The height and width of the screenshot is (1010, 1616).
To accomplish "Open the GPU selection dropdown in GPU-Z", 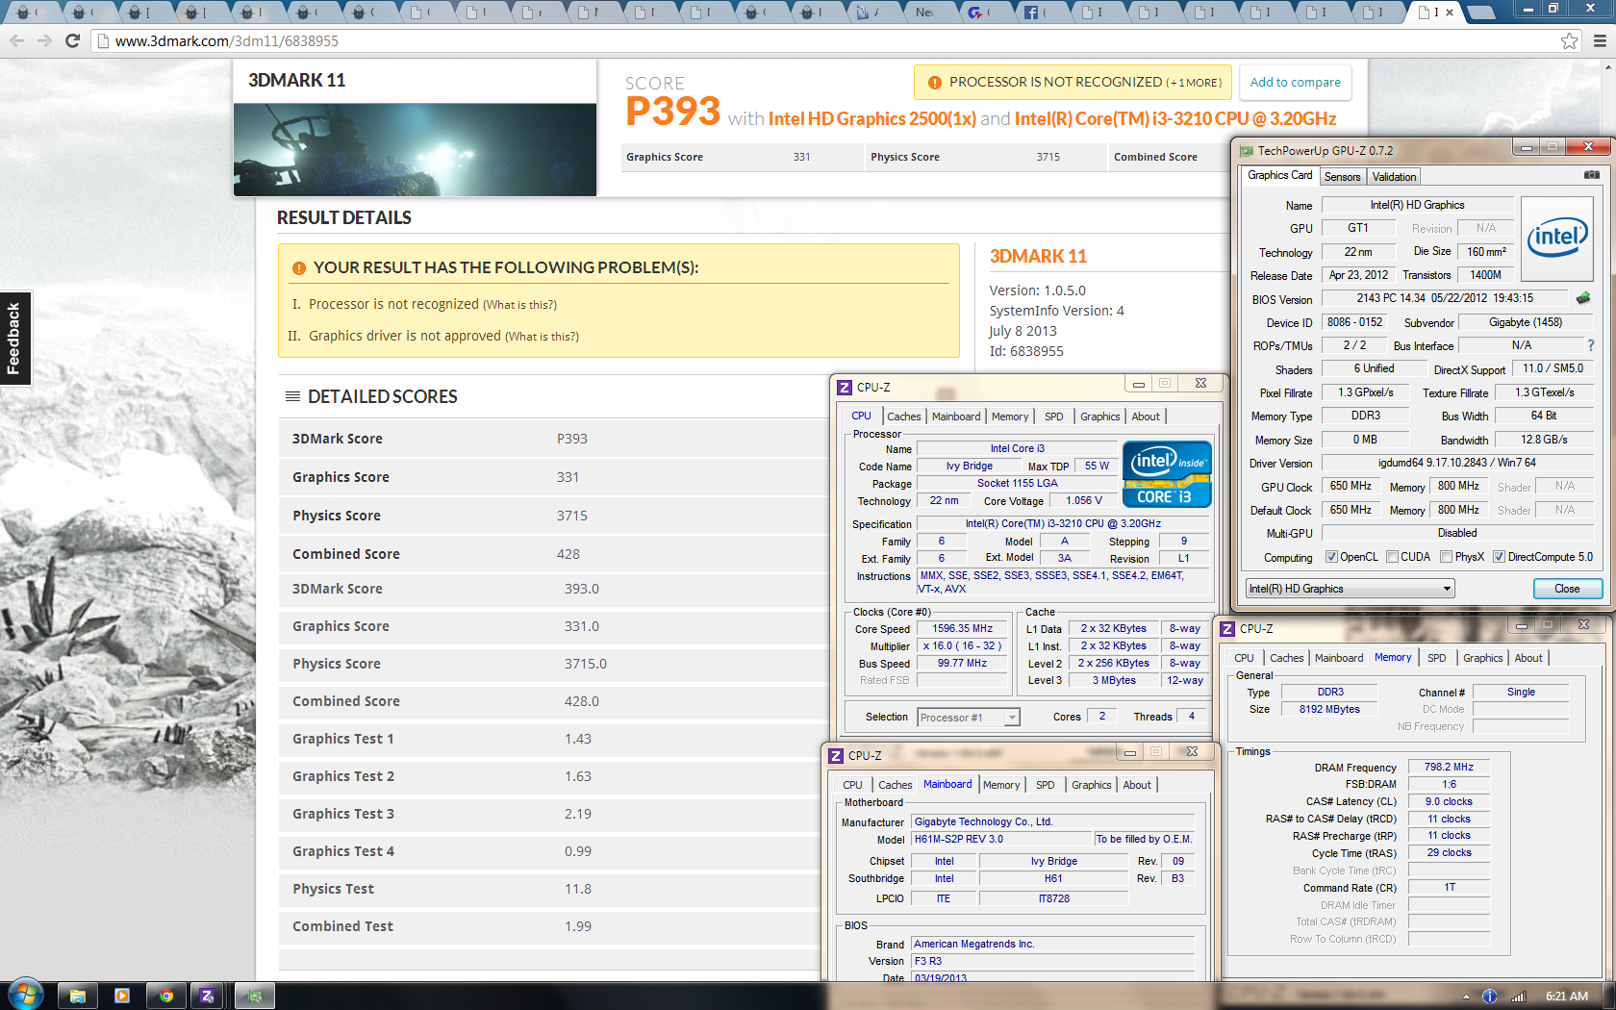I will pos(1350,589).
